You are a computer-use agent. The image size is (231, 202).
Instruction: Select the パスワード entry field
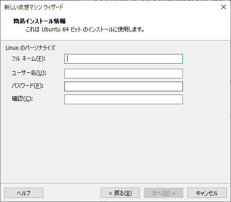(x=124, y=86)
